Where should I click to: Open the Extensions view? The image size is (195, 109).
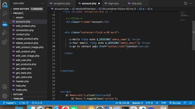tap(5, 42)
